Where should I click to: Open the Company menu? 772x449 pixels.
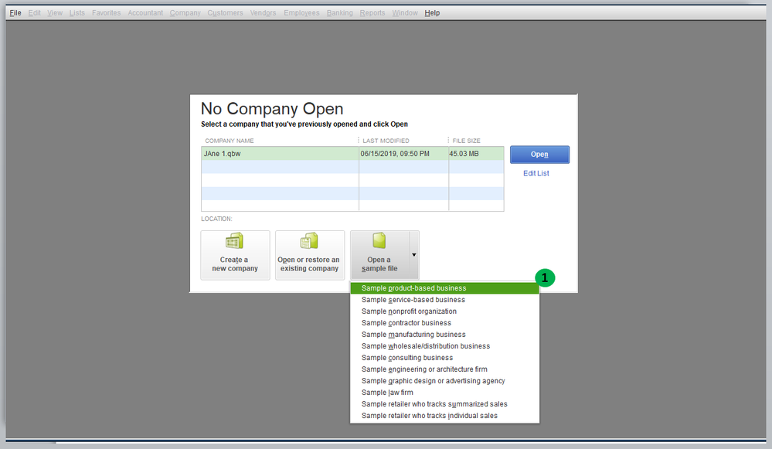point(185,13)
